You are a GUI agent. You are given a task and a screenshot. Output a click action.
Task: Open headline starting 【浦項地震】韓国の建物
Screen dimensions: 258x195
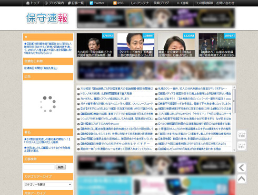185,139
